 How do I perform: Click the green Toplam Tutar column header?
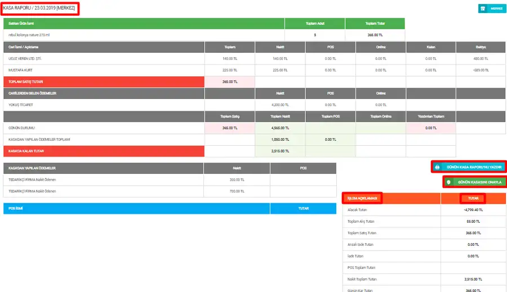click(375, 24)
